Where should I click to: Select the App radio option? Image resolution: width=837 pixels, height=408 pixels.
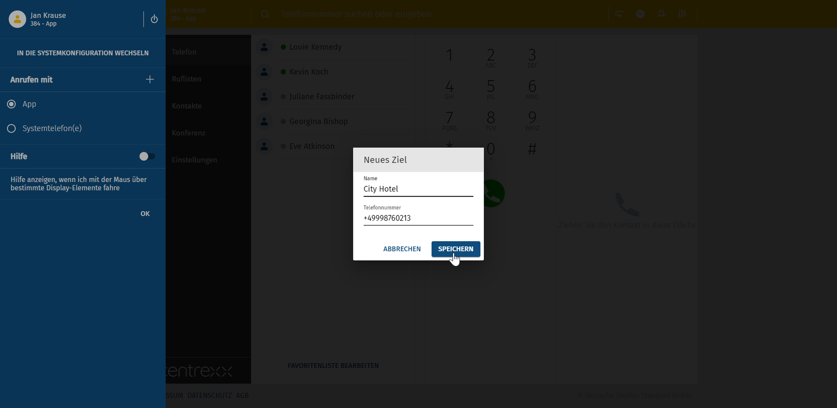pyautogui.click(x=12, y=104)
